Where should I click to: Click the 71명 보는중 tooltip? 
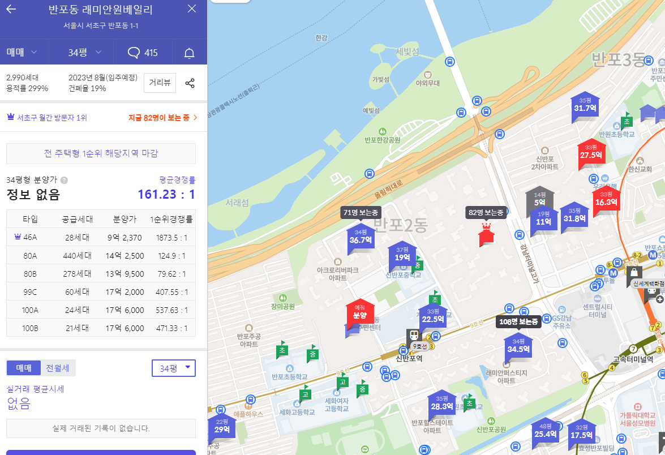point(361,212)
